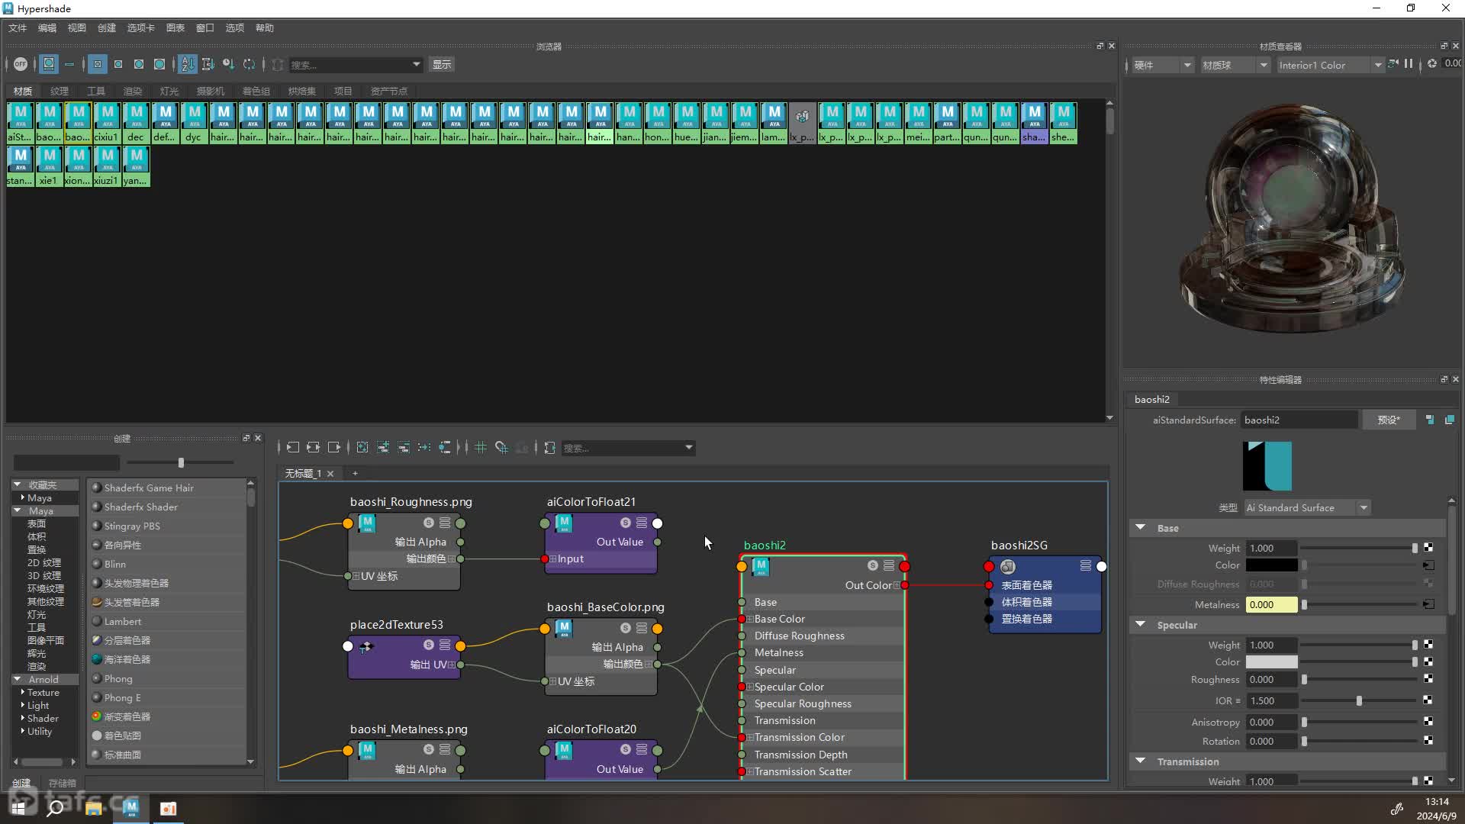Click the Specular Color swatch

(1271, 662)
